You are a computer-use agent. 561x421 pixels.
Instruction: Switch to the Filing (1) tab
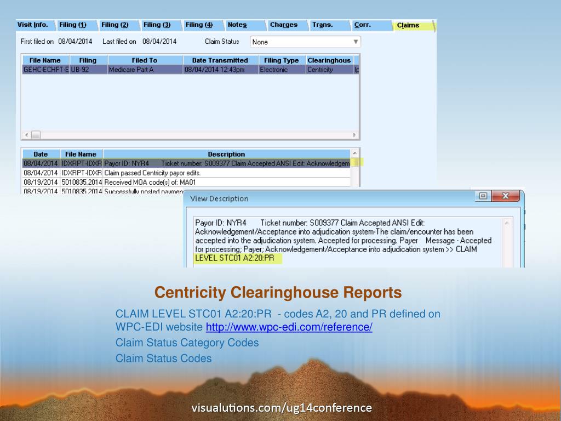coord(75,25)
